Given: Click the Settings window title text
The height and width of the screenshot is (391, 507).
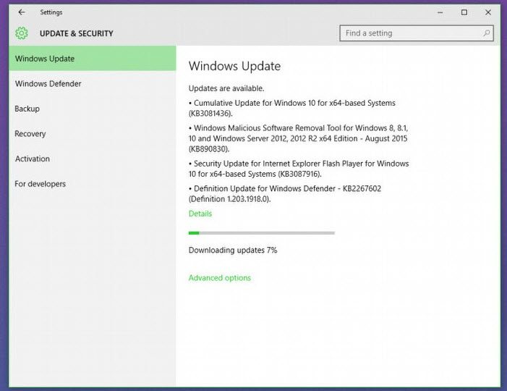Looking at the screenshot, I should [x=51, y=12].
